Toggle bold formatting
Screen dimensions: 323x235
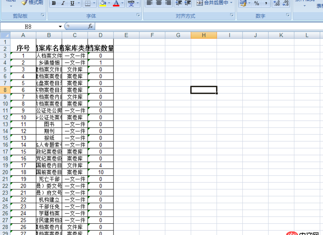(x=54, y=3)
